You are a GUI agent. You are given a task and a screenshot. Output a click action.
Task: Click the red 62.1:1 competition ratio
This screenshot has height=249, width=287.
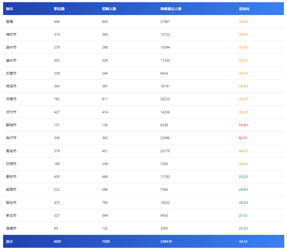point(243,138)
